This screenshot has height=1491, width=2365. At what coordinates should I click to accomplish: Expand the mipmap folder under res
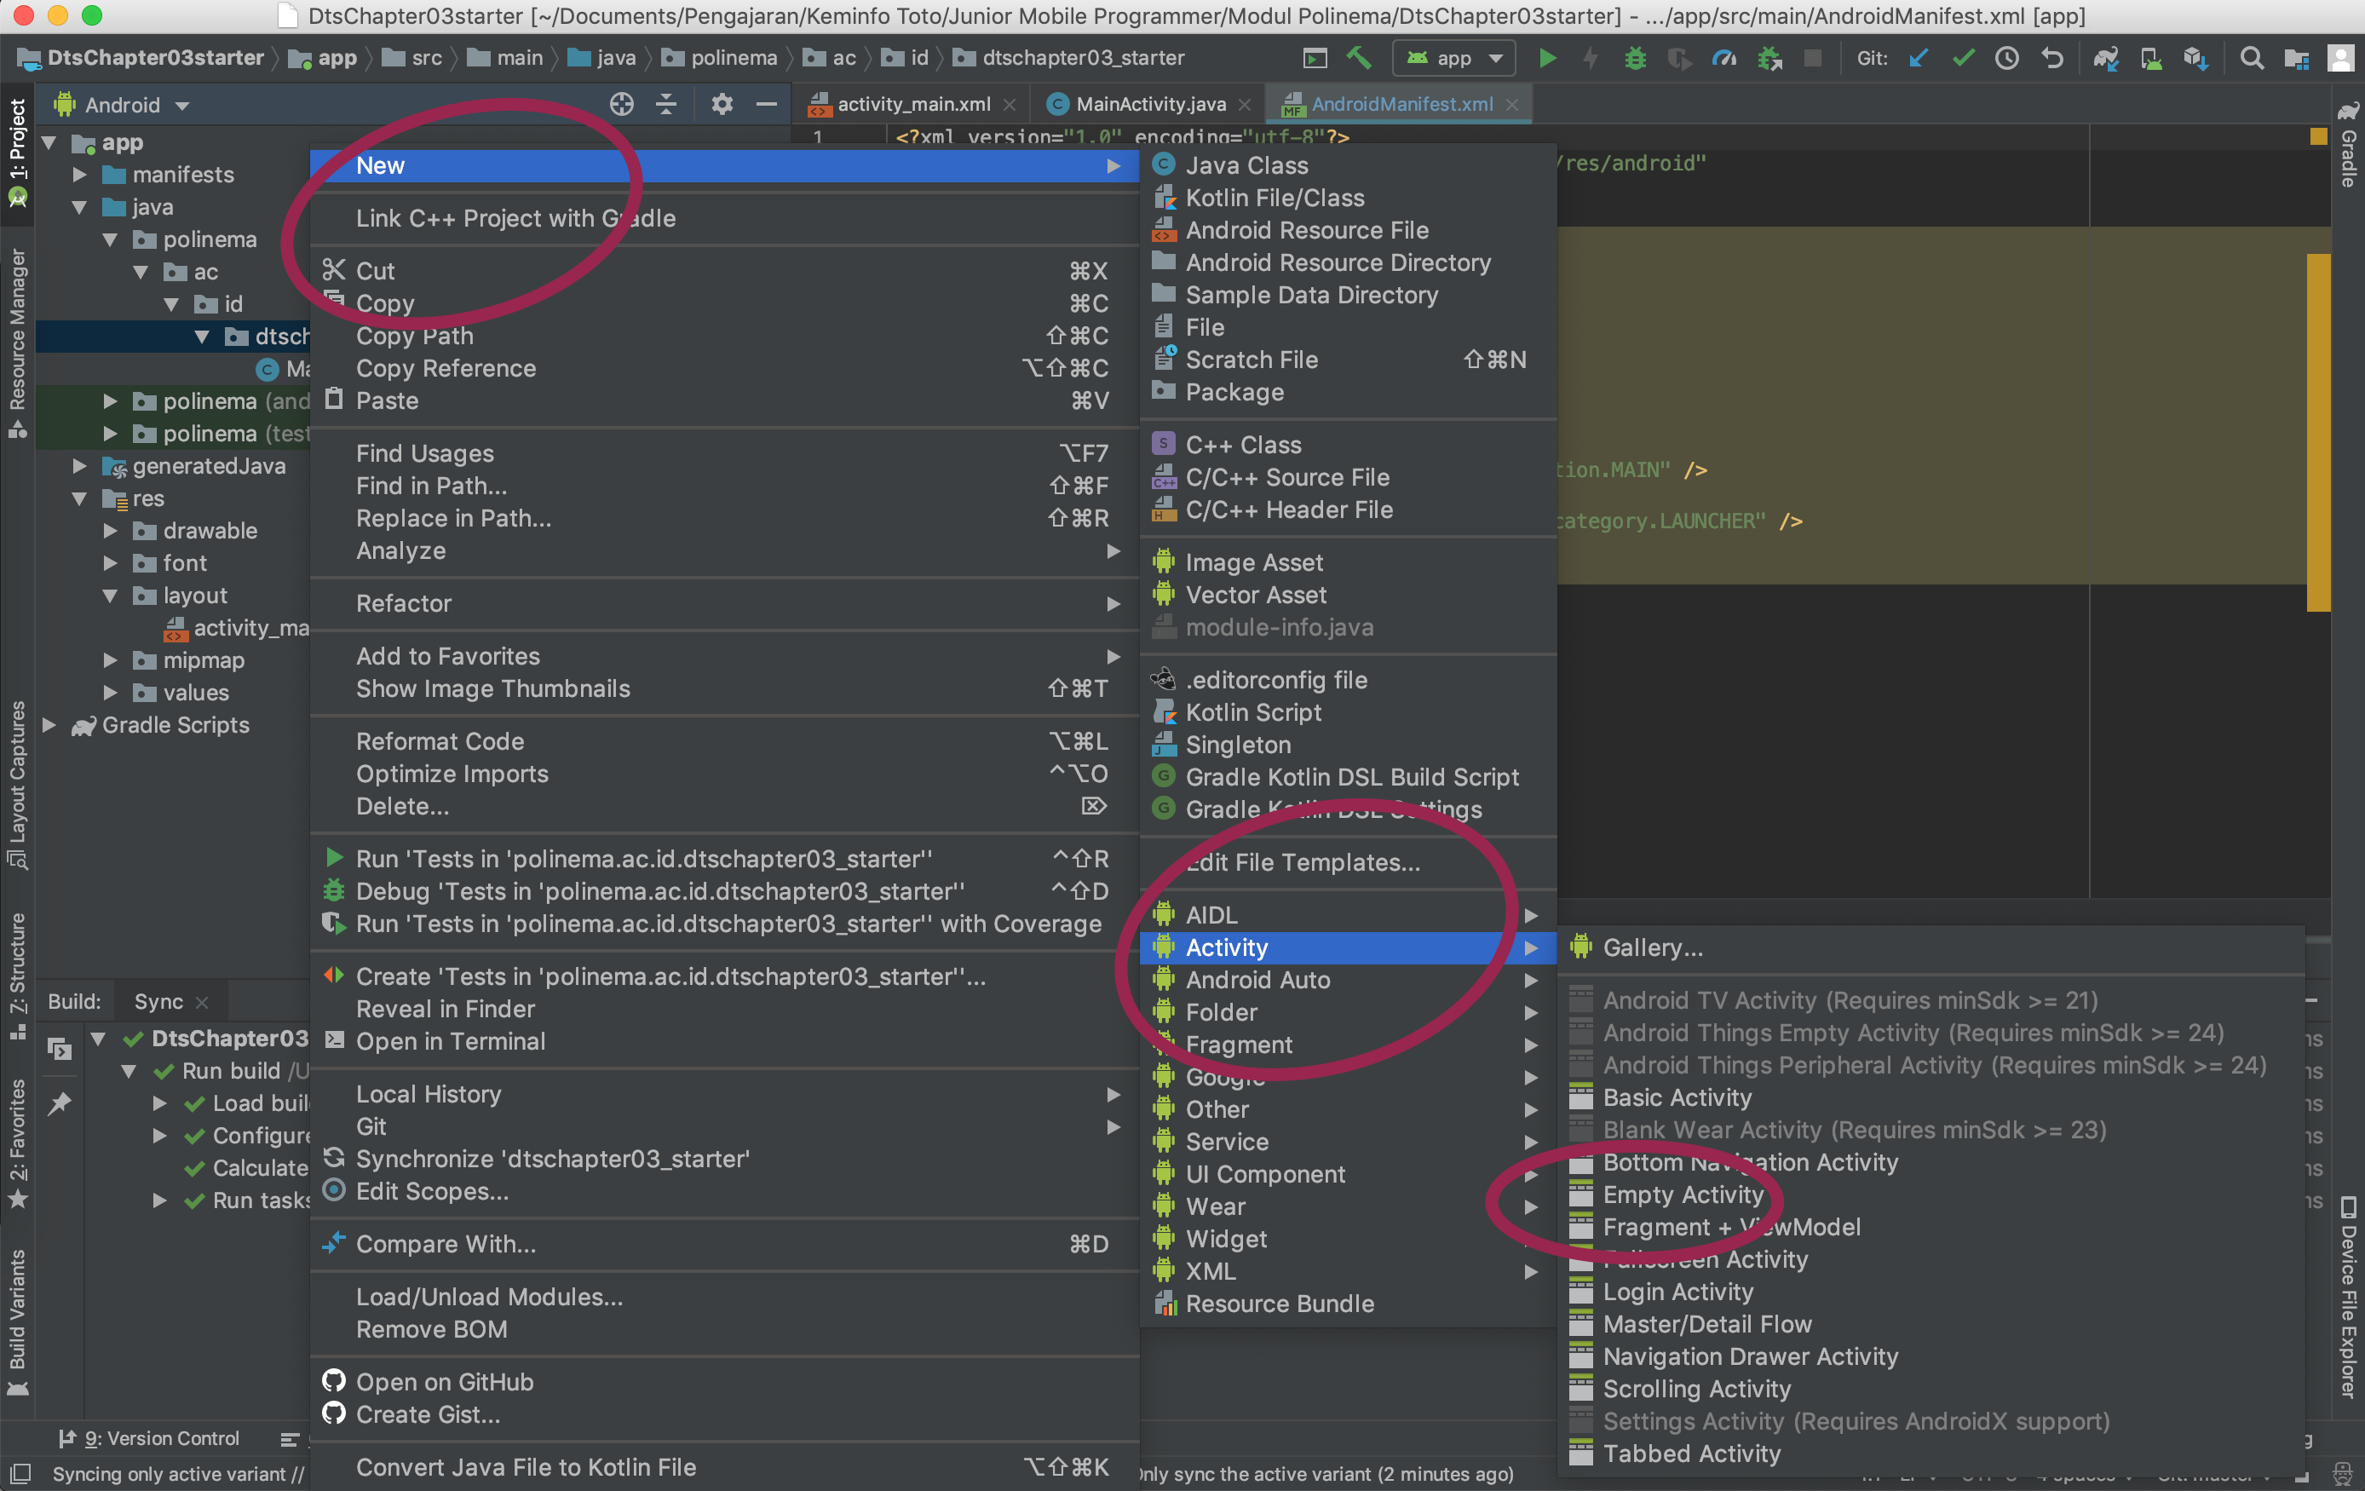111,661
